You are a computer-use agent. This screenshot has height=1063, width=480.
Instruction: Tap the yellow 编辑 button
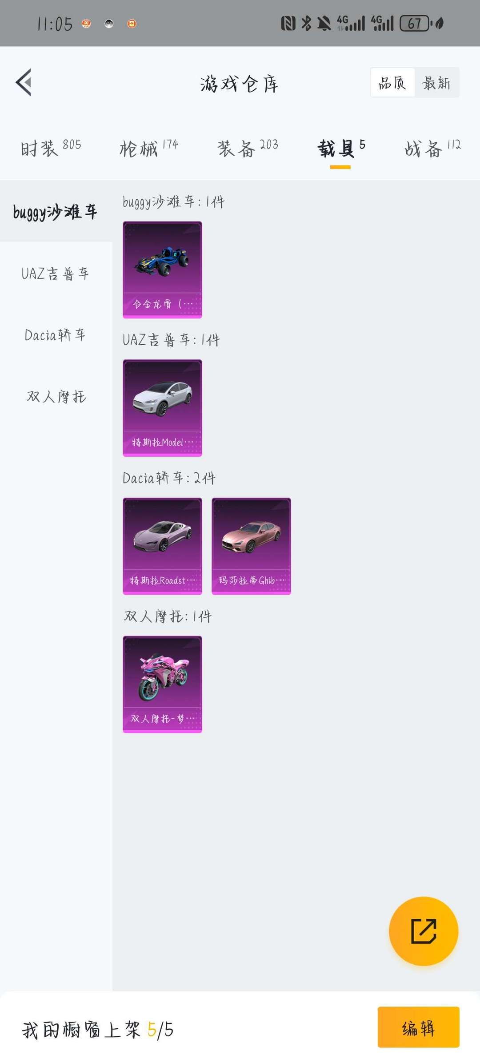[418, 1027]
